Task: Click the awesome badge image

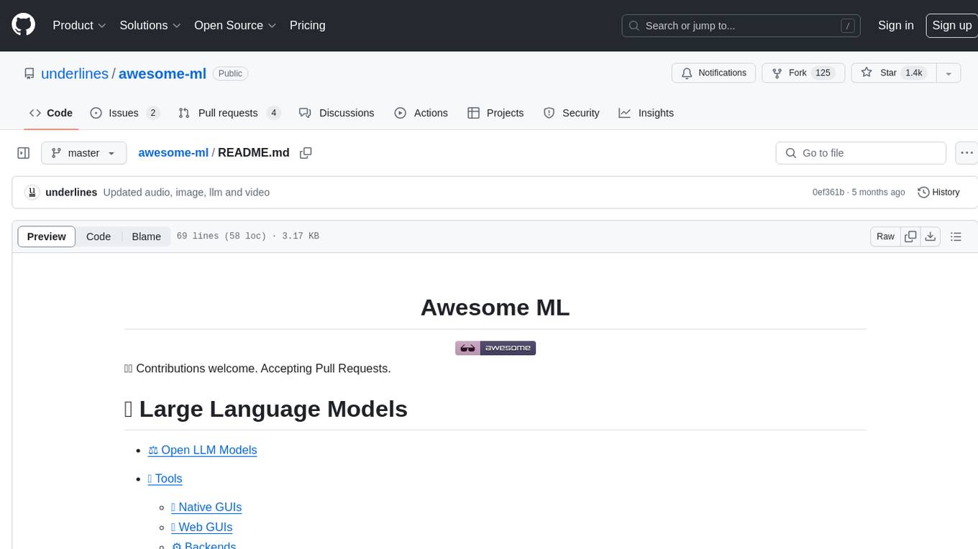Action: point(495,348)
